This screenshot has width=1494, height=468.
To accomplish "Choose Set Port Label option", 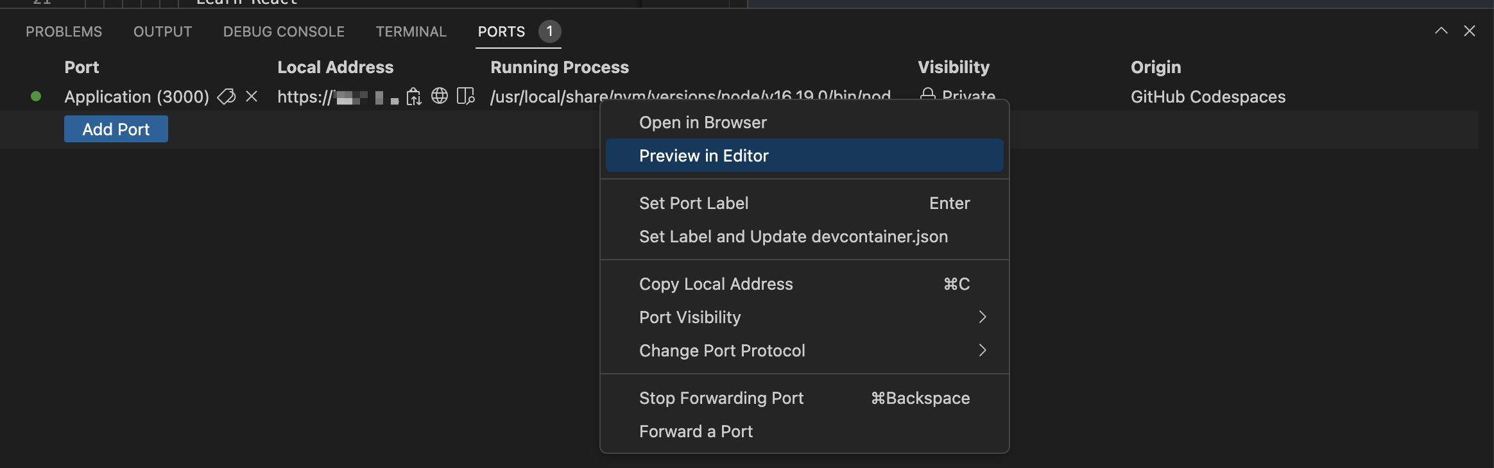I will (804, 203).
